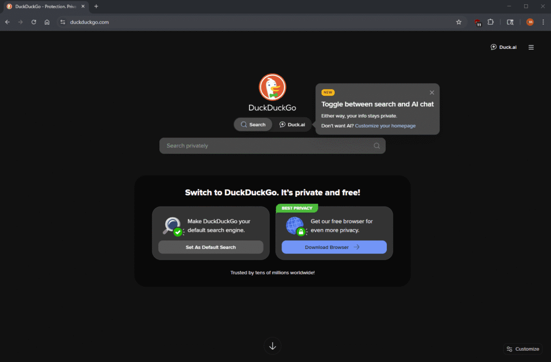Viewport: 551px width, 362px height.
Task: Click the DuckDuckGo duck logo
Action: pos(272,87)
